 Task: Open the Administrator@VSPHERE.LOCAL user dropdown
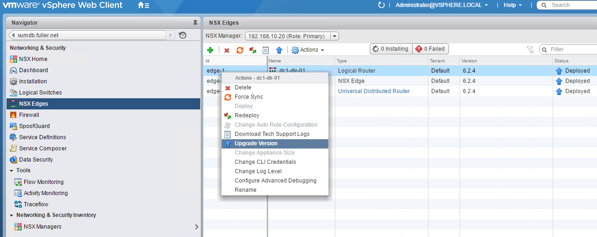pyautogui.click(x=441, y=5)
